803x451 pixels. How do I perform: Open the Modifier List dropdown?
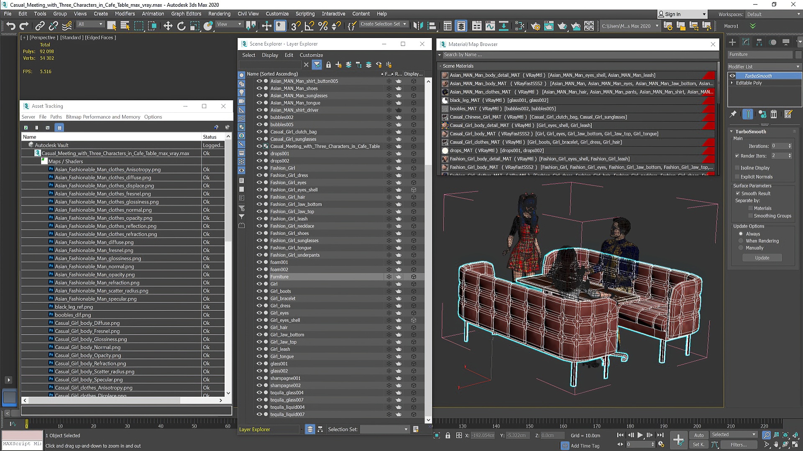pos(764,66)
